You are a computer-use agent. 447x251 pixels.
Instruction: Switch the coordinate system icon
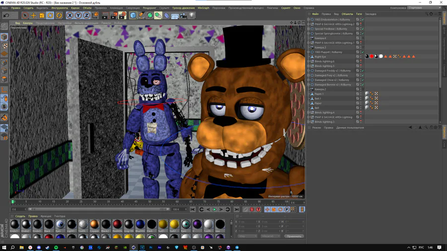pos(95,15)
